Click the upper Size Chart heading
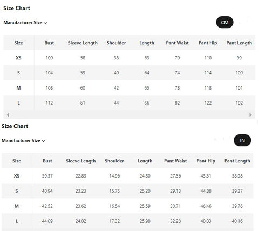The image size is (259, 231). (x=17, y=8)
